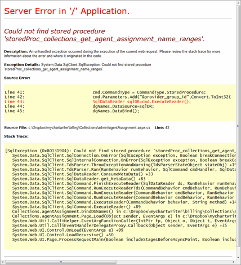Image resolution: width=241 pixels, height=265 pixels.
Task: Click the TdsParser.Run stack trace line
Action: point(124,170)
